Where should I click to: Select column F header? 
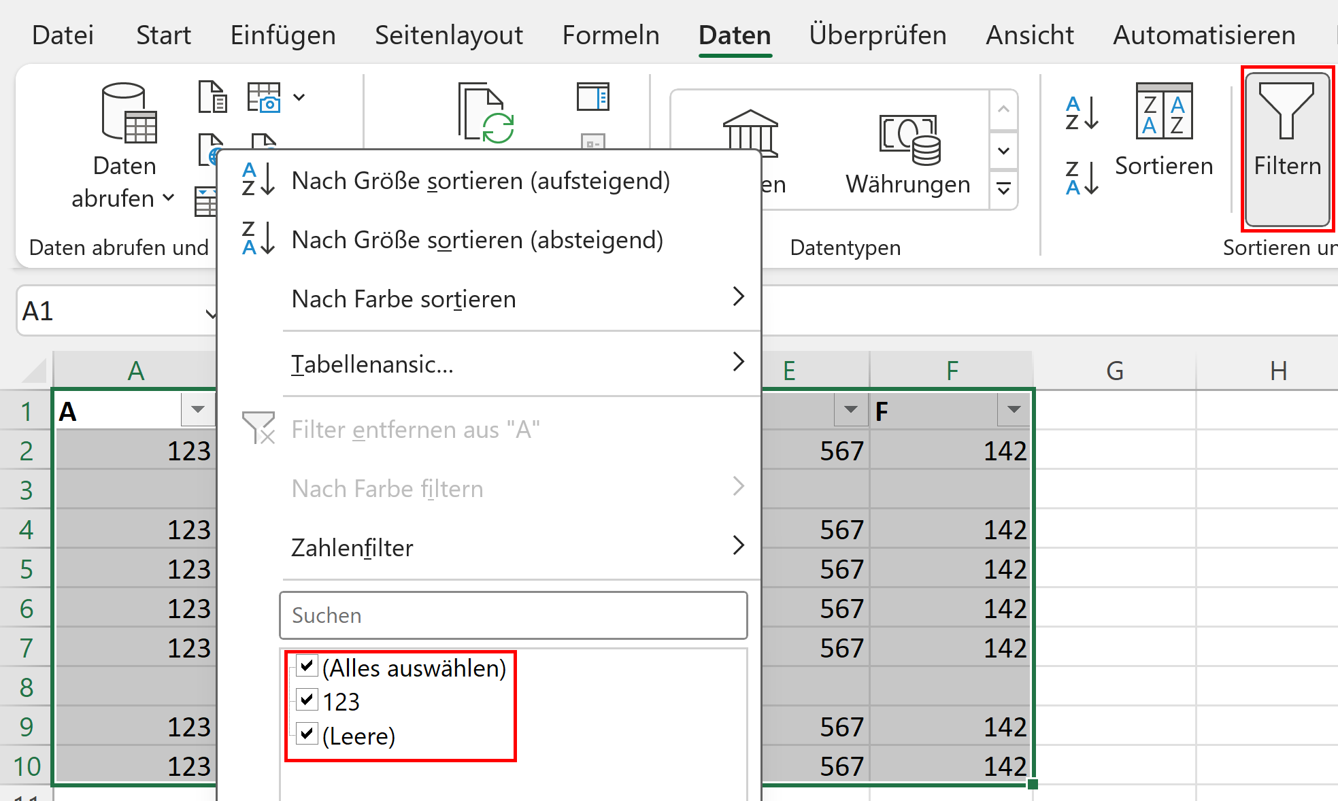(952, 371)
